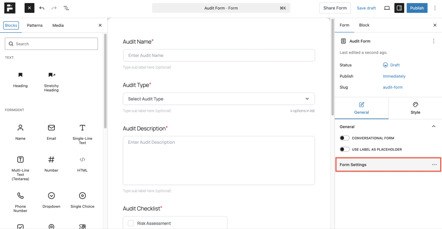Close the block inserter toggle button
442x229 pixels.
(x=29, y=8)
